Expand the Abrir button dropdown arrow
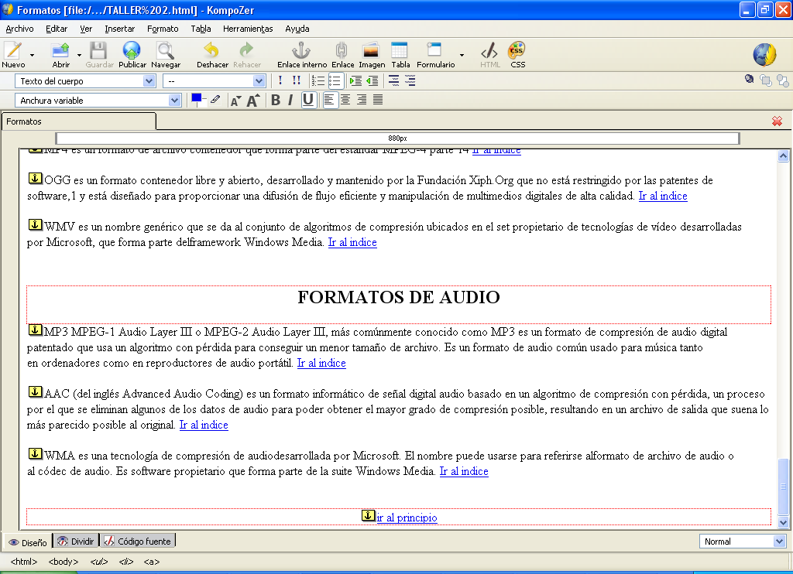793x574 pixels. tap(80, 54)
